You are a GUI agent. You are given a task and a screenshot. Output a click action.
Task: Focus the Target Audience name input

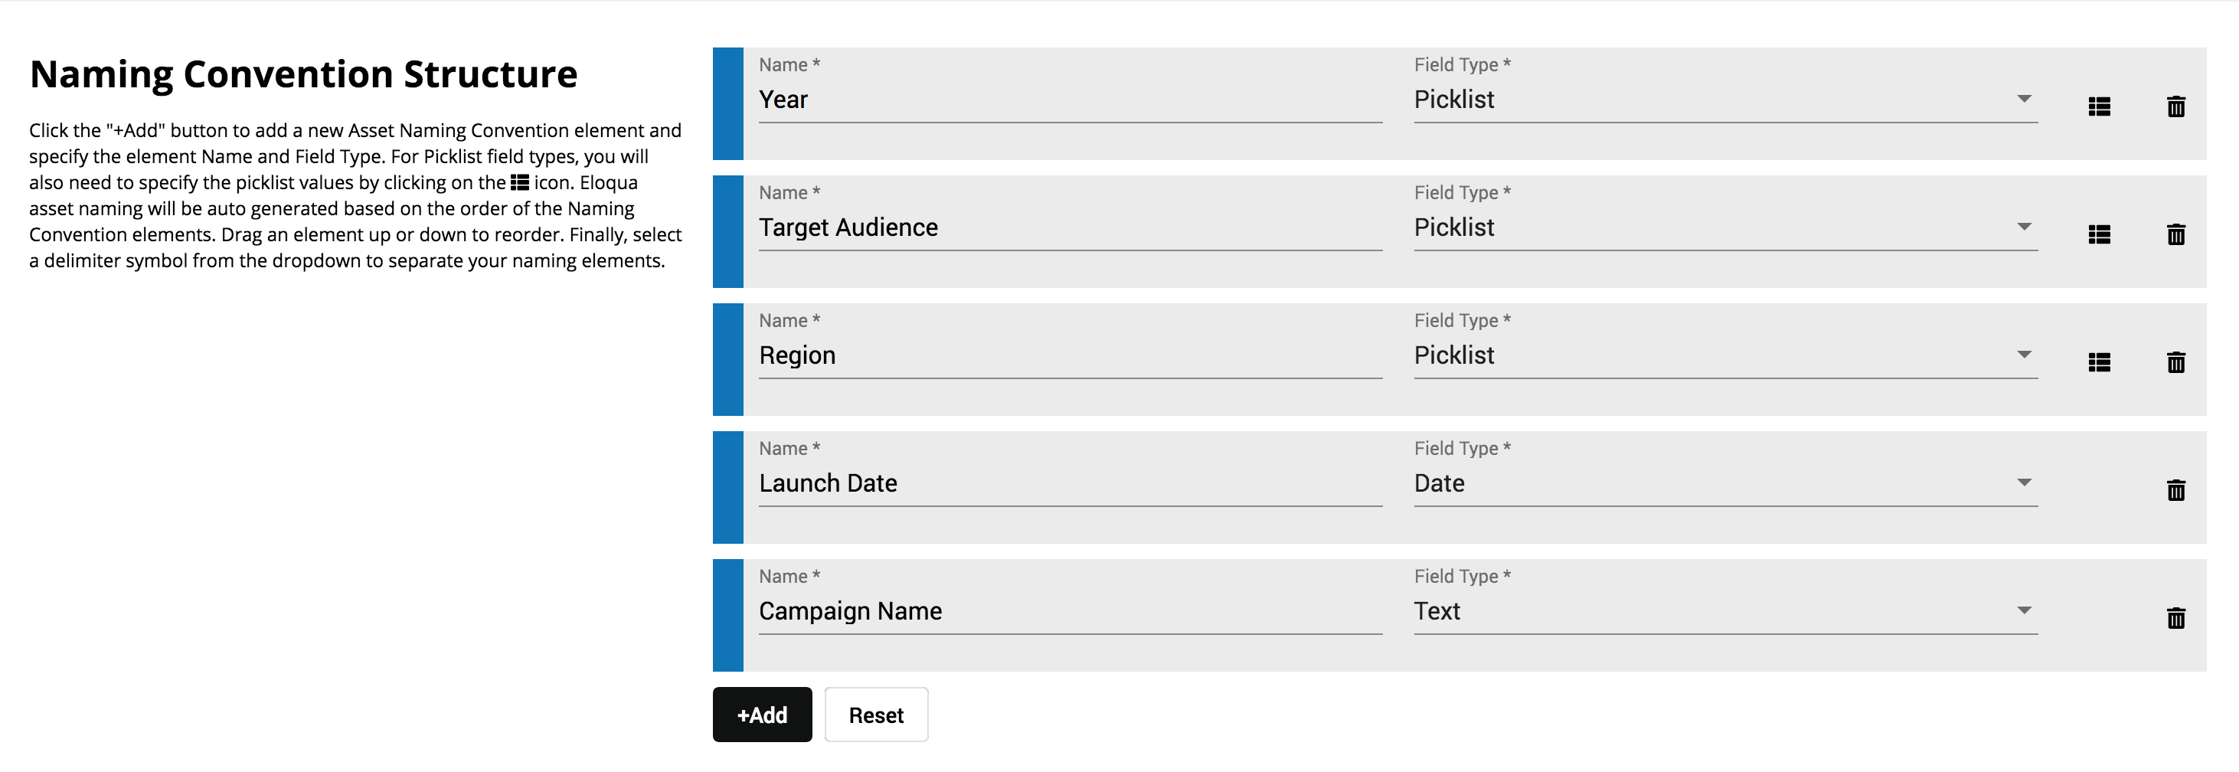tap(1069, 227)
